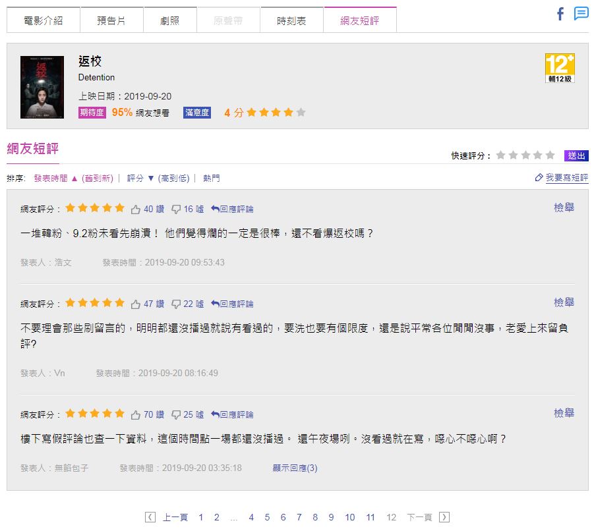This screenshot has width=594, height=529.
Task: Open the 電影介紹 tab
Action: pos(44,20)
